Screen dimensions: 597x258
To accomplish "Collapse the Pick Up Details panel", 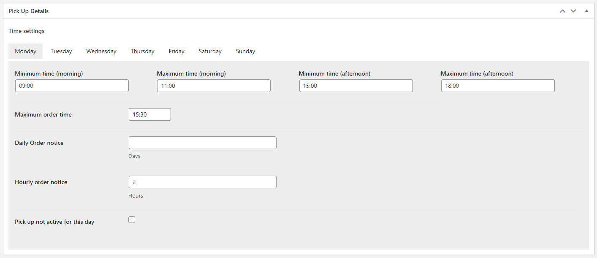I will point(586,11).
